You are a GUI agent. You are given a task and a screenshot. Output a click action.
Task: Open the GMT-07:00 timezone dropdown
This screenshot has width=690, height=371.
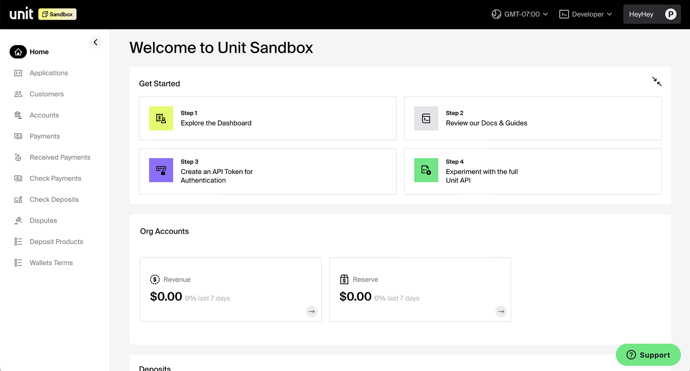520,14
